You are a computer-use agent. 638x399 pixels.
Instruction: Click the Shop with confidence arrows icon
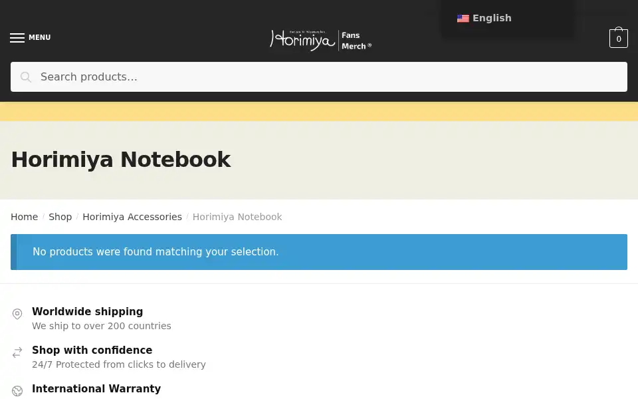click(x=17, y=352)
